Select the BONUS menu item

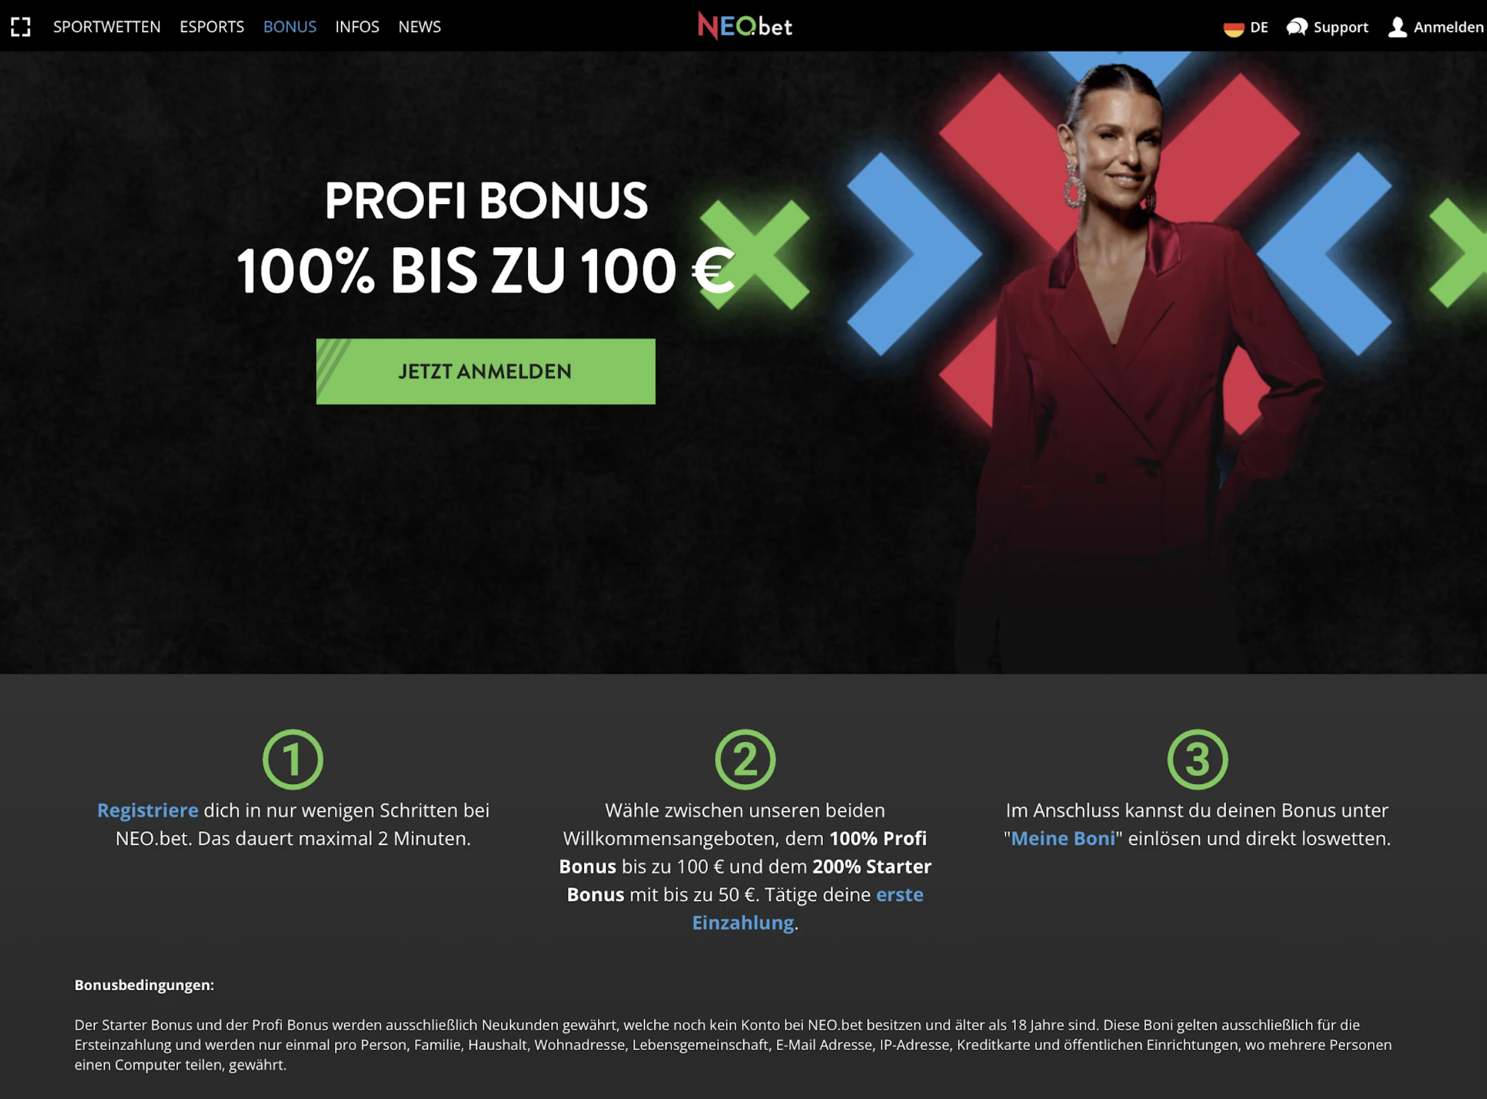(x=290, y=27)
